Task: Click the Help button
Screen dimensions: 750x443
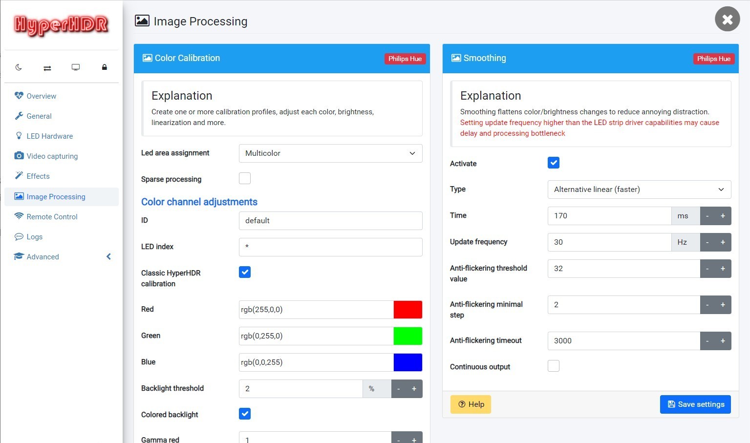Action: pyautogui.click(x=471, y=404)
